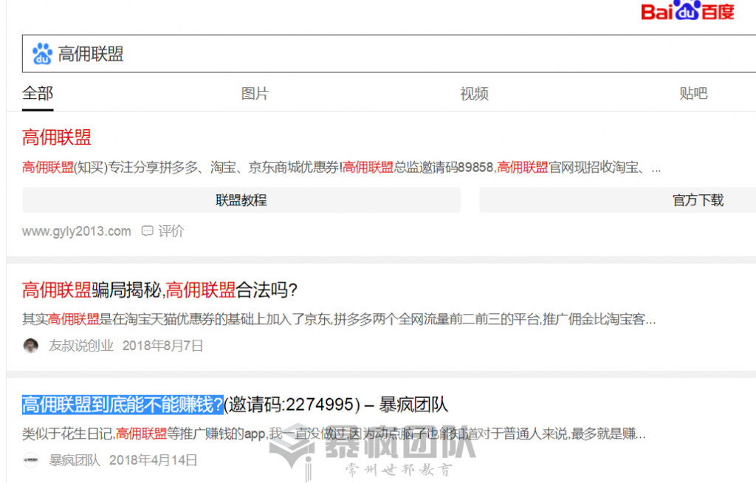
Task: Open the 贴吧 tab
Action: coord(693,93)
